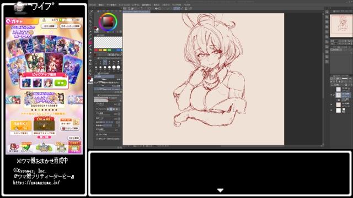Choose the second anti-aliasing option button
Screen dimensions: 353x198
[111, 109]
